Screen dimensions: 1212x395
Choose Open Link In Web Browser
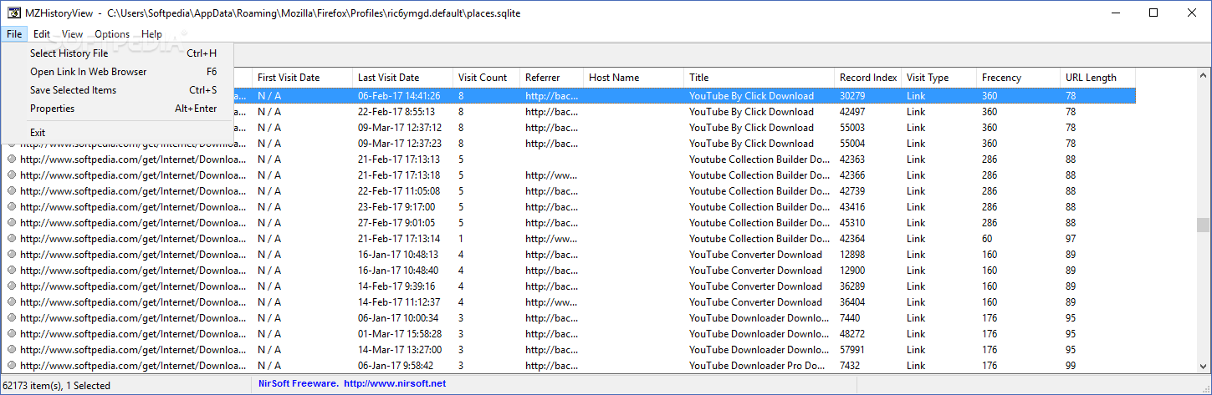(118, 72)
